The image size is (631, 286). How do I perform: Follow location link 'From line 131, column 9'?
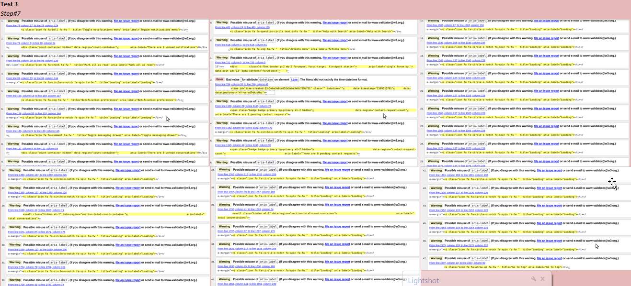(x=32, y=149)
